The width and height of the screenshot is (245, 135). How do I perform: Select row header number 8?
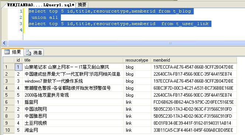click(9, 116)
